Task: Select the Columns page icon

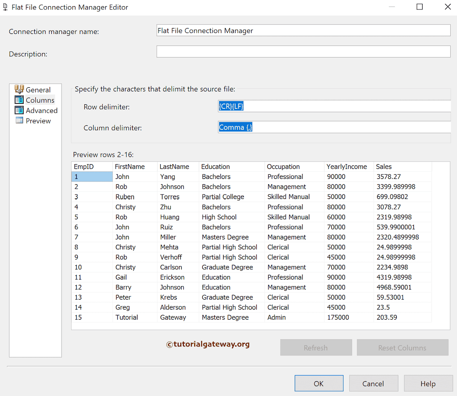Action: [20, 100]
